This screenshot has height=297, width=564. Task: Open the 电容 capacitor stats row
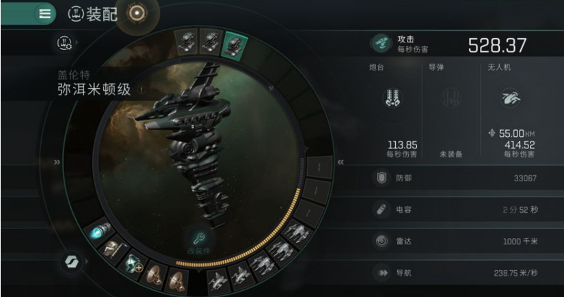pyautogui.click(x=456, y=209)
